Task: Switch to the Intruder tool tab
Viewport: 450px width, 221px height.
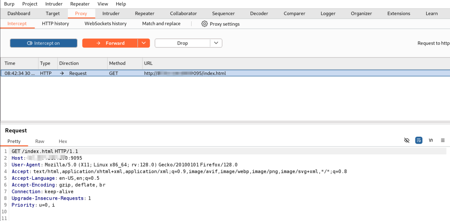Action: [x=111, y=13]
